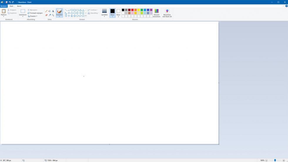Image resolution: width=288 pixels, height=162 pixels.
Task: Choose the Oval shape
Action: [x=72, y=10]
